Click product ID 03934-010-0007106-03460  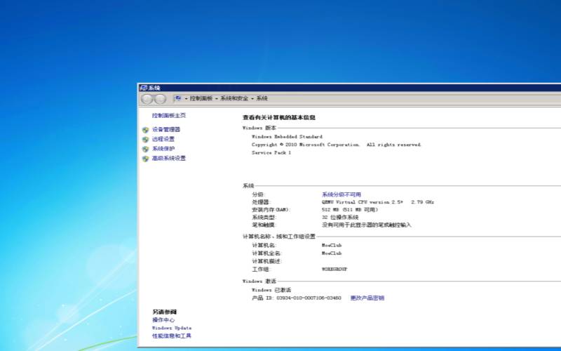(x=309, y=298)
